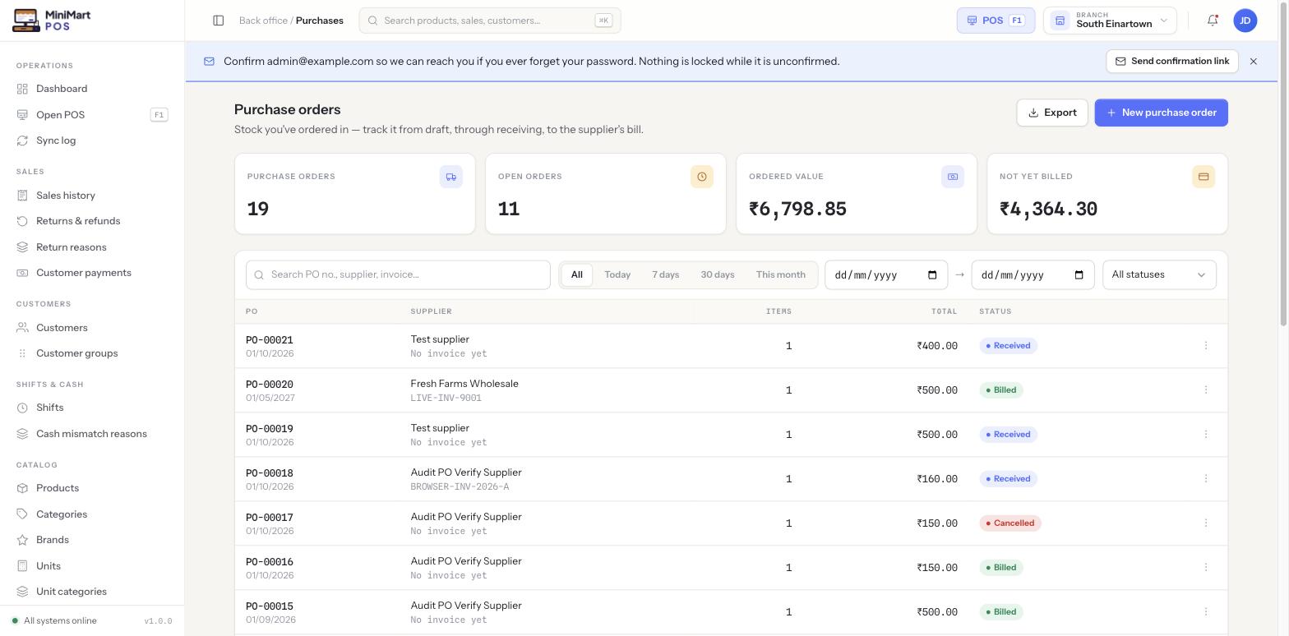
Task: Click the truck icon on Purchase Orders card
Action: click(x=451, y=177)
